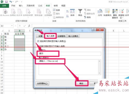The height and width of the screenshot is (94, 129).
Task: Click the Undo arrow icon
Action: click(x=11, y=2)
